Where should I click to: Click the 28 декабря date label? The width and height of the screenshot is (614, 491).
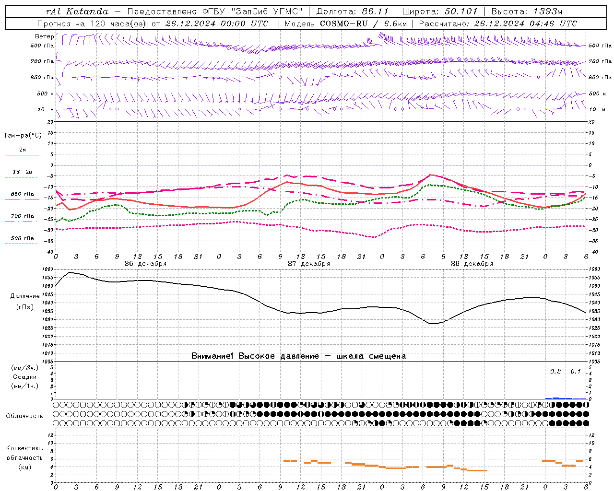tap(472, 264)
